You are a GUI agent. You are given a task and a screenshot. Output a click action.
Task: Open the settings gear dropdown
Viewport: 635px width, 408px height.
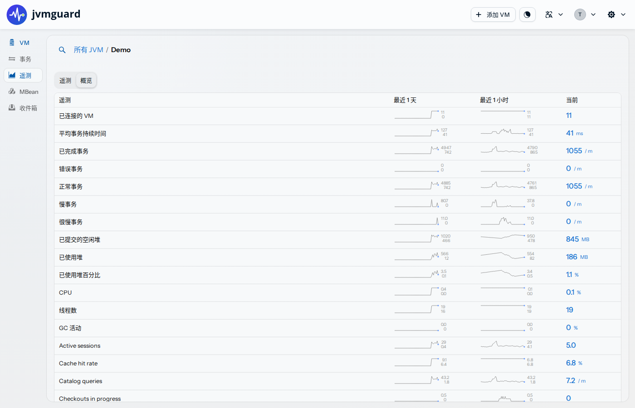click(616, 15)
